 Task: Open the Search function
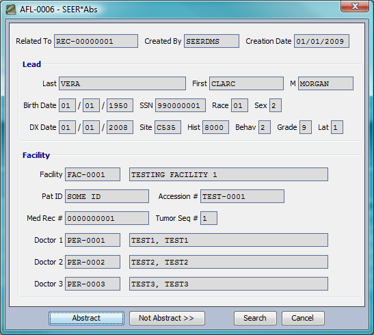coord(255,318)
